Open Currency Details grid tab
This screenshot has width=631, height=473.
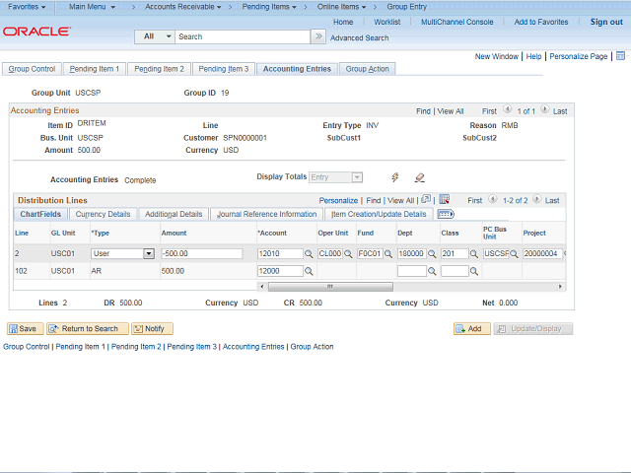103,214
